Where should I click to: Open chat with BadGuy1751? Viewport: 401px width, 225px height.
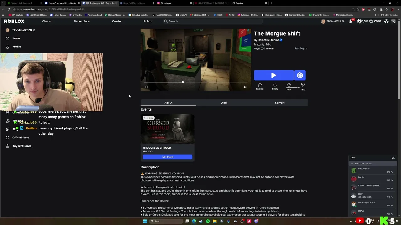click(373, 170)
